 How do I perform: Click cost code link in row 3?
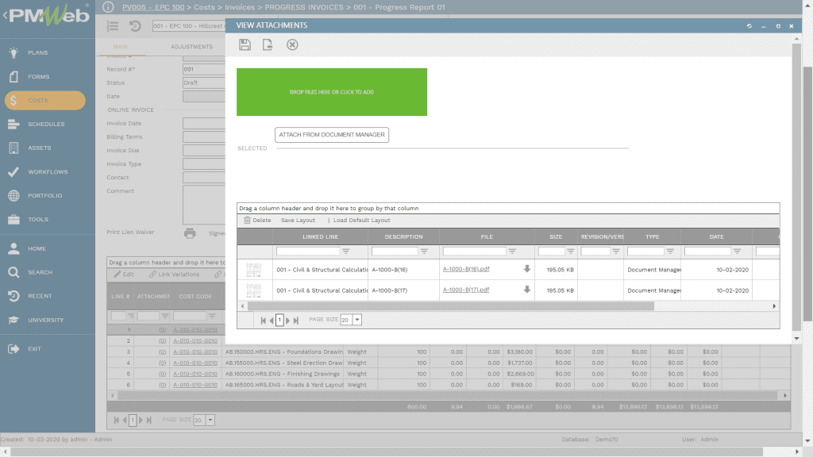tap(195, 351)
